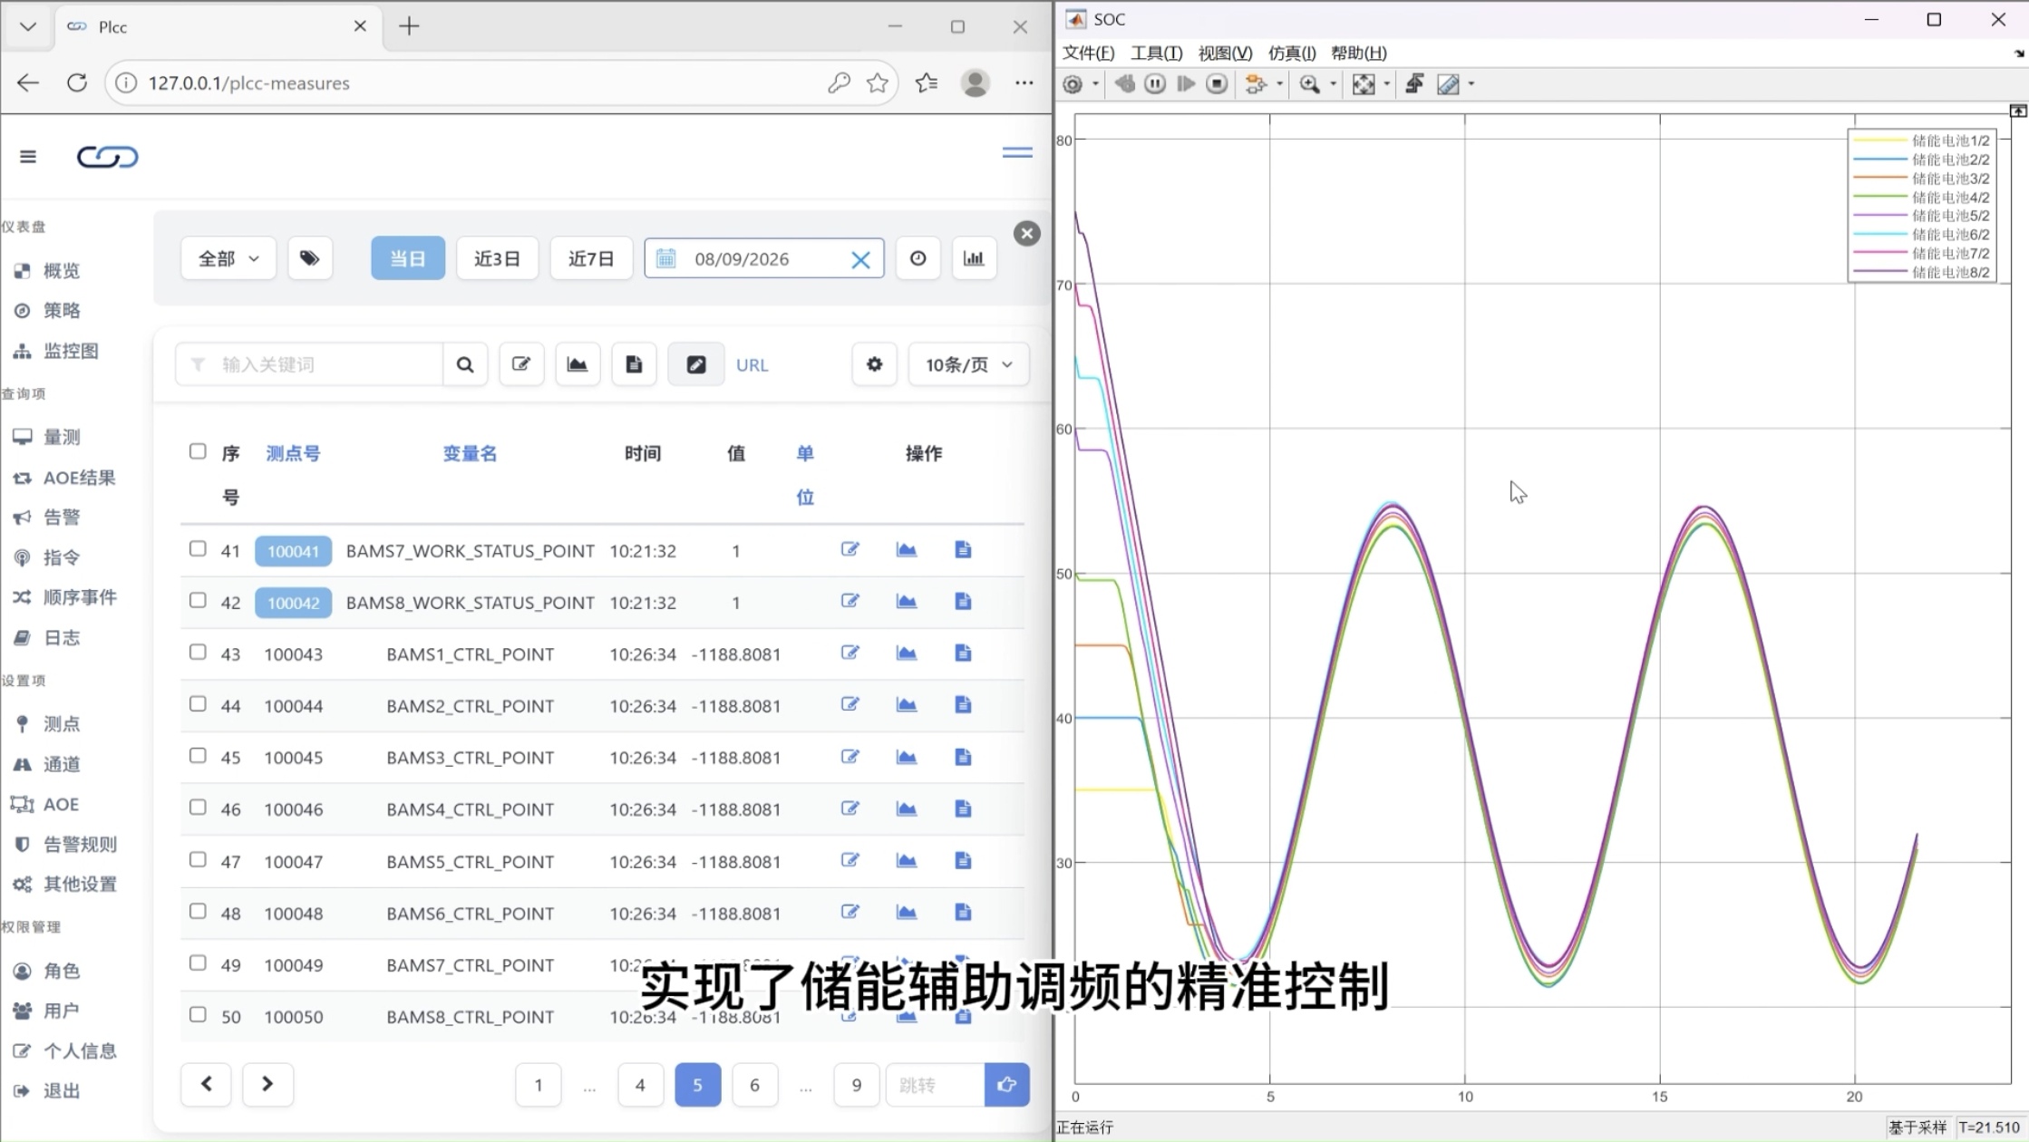Toggle the select-all checkbox in table header
Screen dimensions: 2029x1142
click(198, 451)
